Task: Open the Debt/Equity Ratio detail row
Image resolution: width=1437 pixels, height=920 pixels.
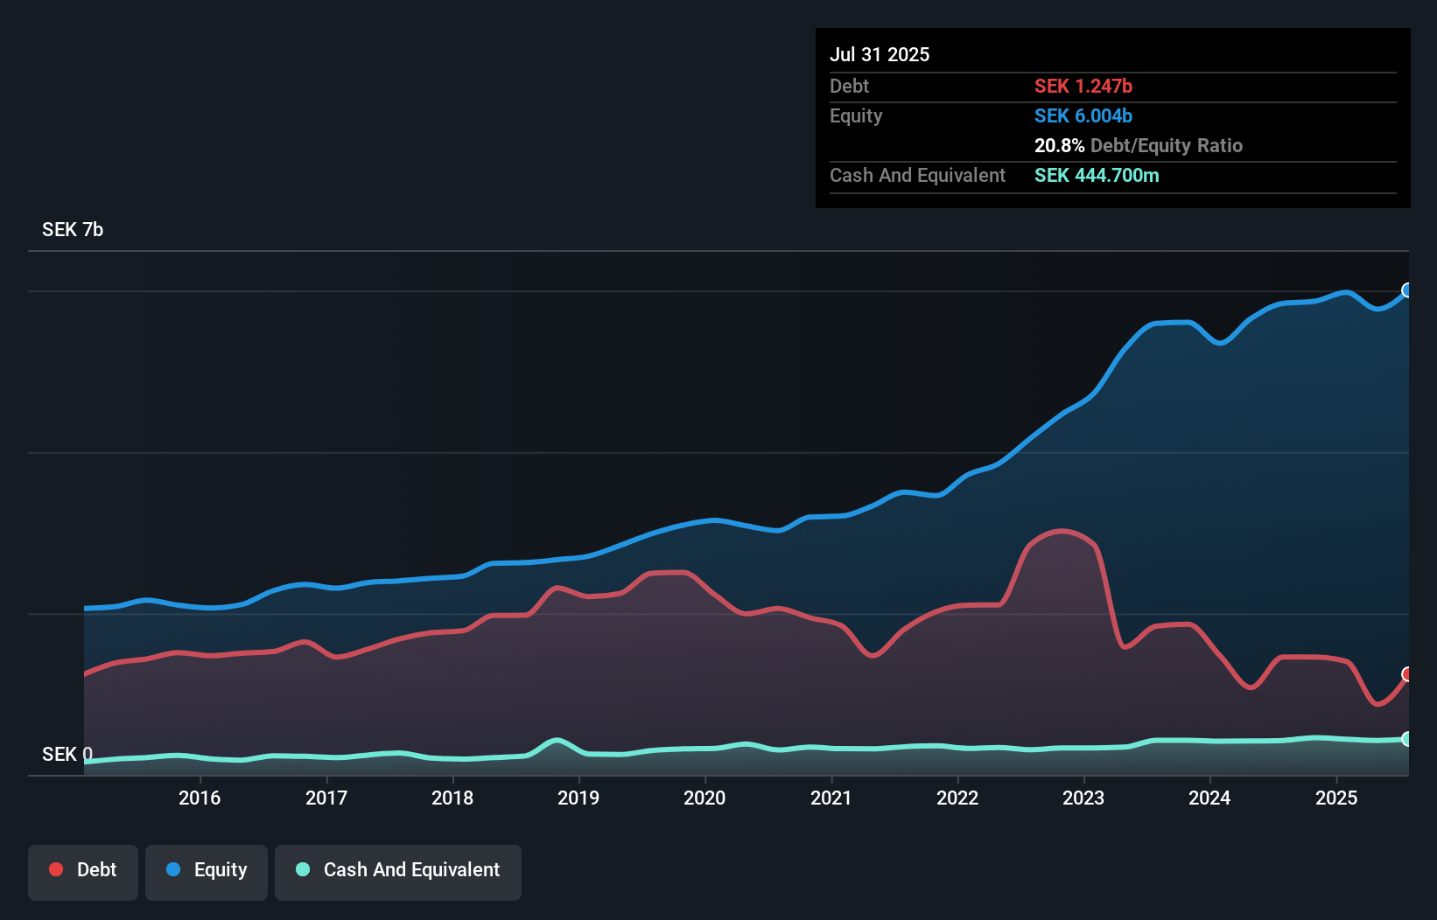Action: coord(1139,146)
